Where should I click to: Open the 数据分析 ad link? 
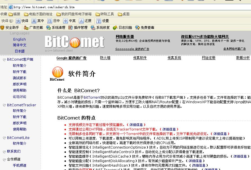point(243,58)
